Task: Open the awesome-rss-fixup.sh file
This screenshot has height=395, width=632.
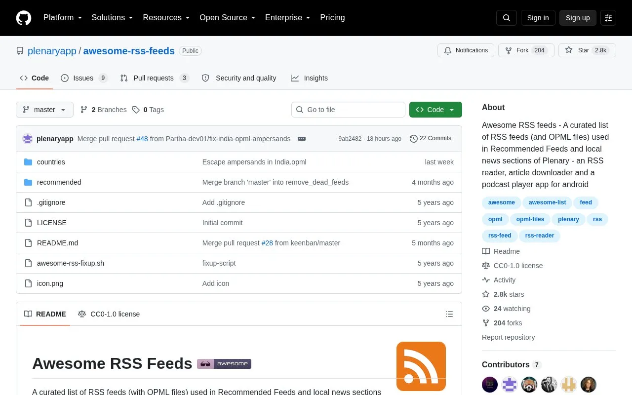Action: click(71, 263)
